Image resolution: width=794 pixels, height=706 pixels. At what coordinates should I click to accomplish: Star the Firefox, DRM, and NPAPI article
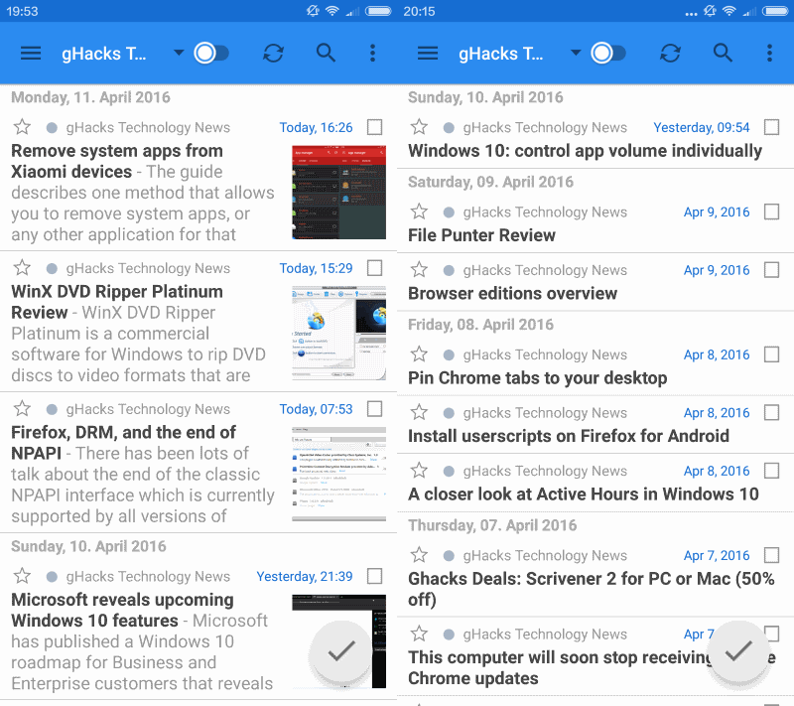pyautogui.click(x=22, y=408)
